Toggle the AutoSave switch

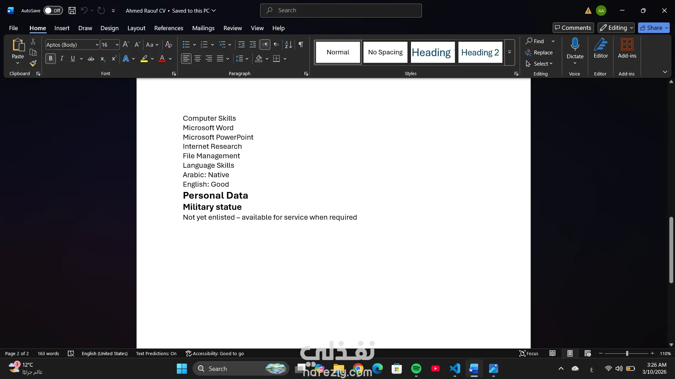tap(53, 11)
